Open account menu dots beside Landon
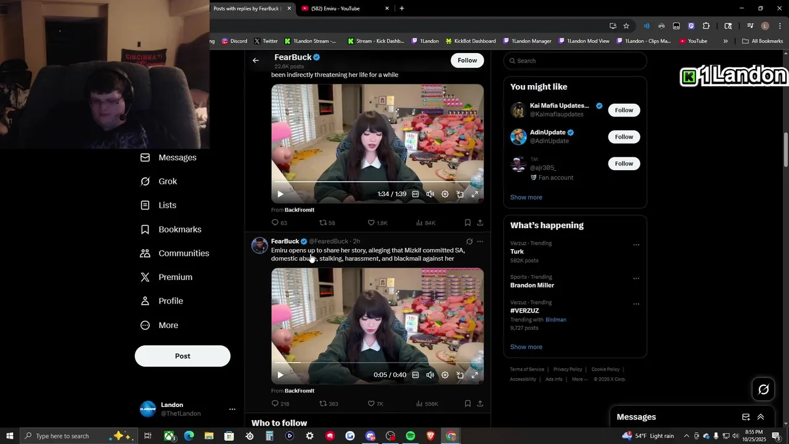 point(232,409)
